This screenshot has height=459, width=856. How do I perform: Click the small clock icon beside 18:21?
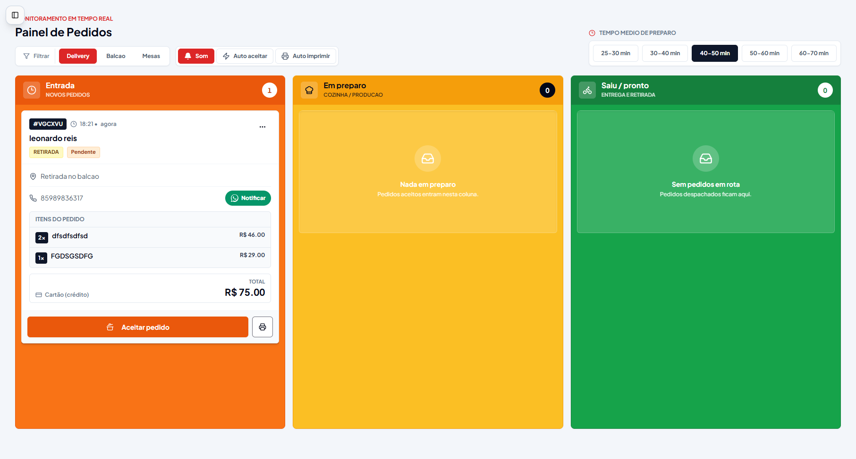(x=74, y=124)
